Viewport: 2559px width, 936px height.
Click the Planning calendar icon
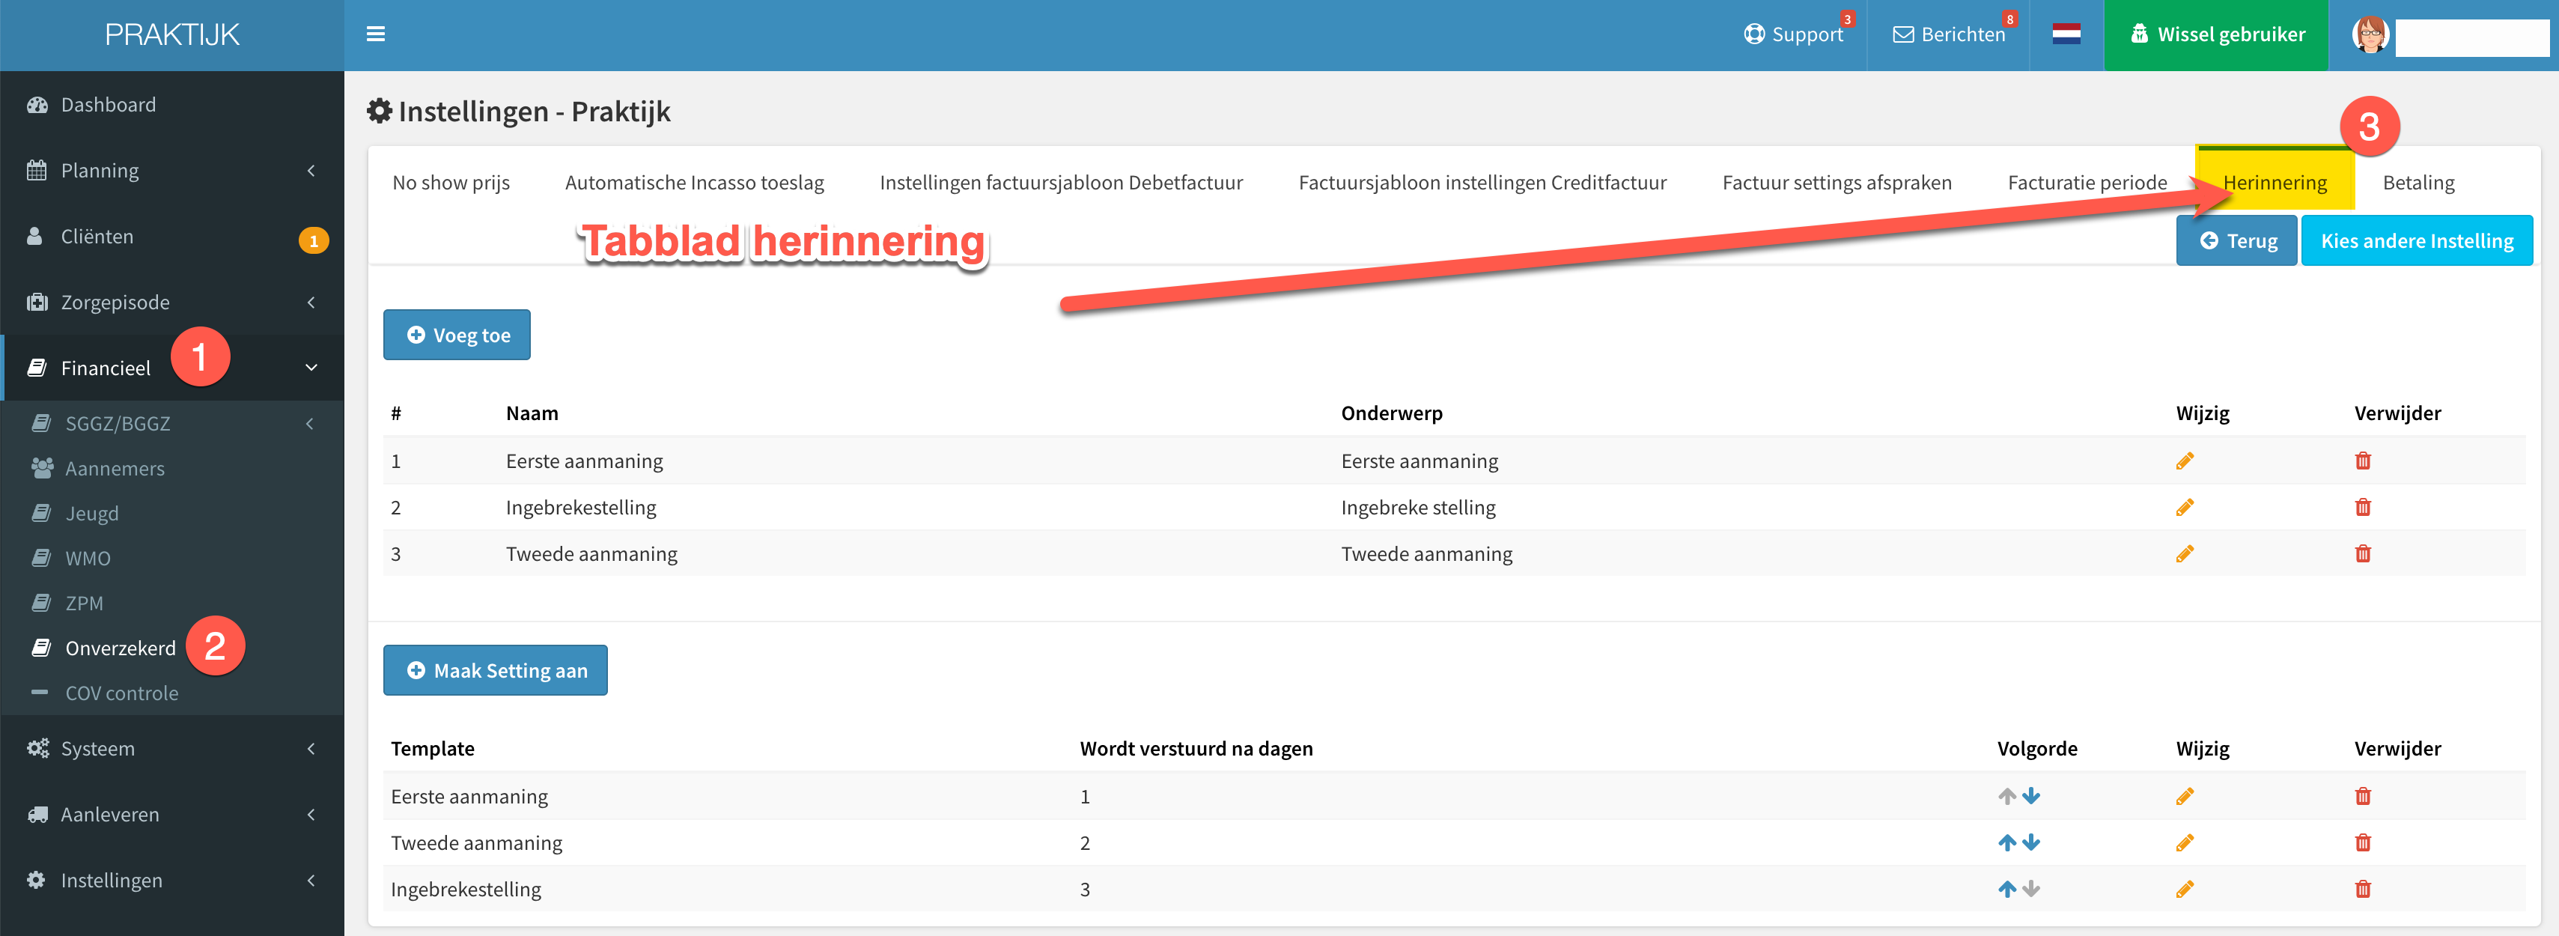(37, 170)
